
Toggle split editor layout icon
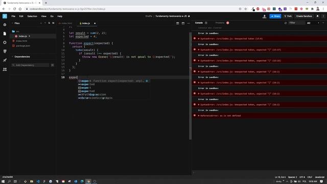[177, 24]
